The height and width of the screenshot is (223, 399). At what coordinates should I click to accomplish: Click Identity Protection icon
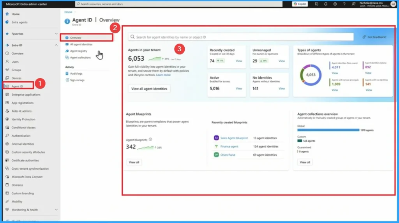7,119
